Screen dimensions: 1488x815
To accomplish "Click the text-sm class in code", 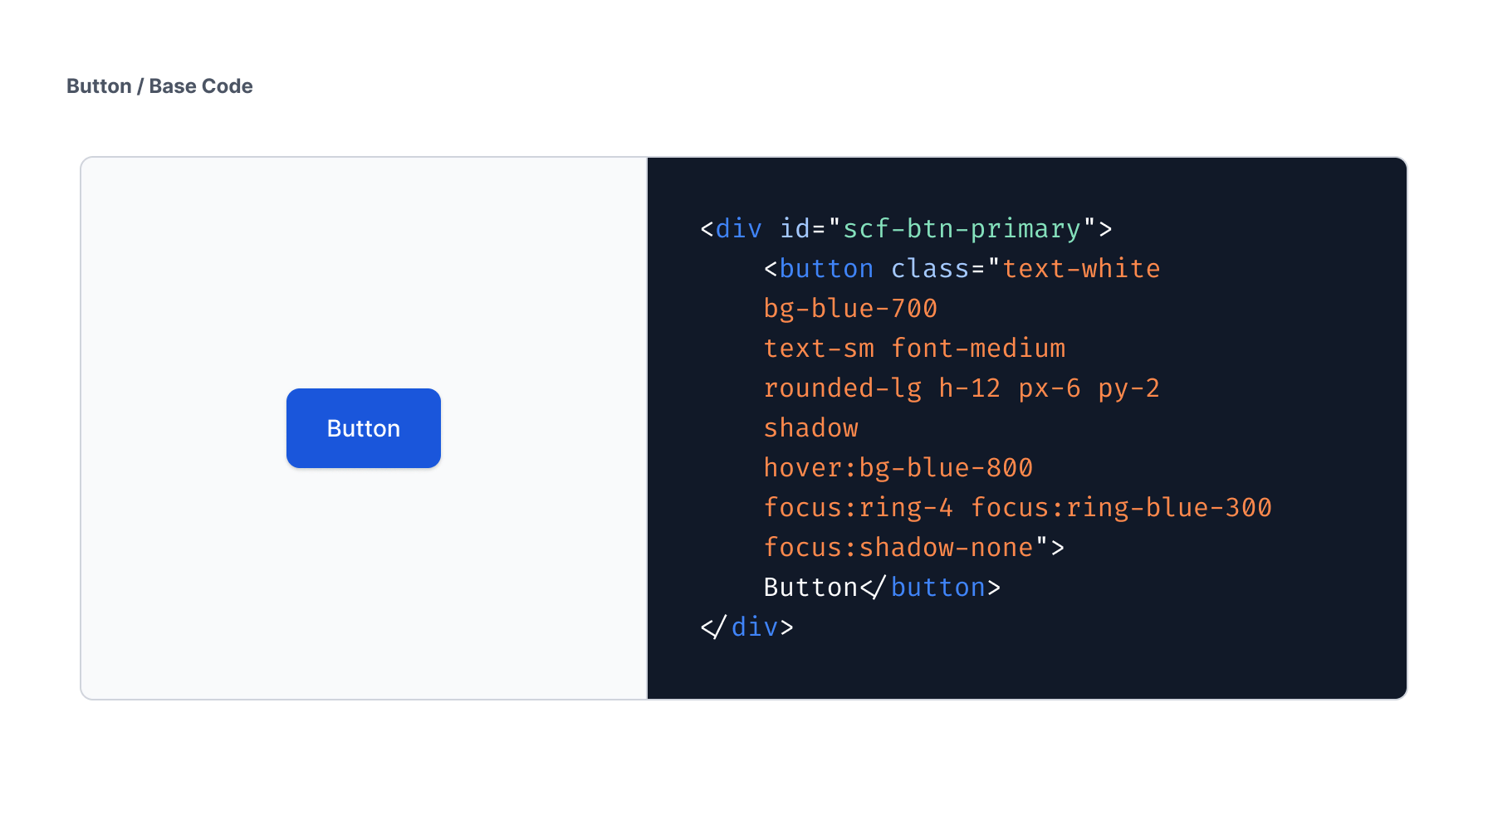I will tap(819, 349).
